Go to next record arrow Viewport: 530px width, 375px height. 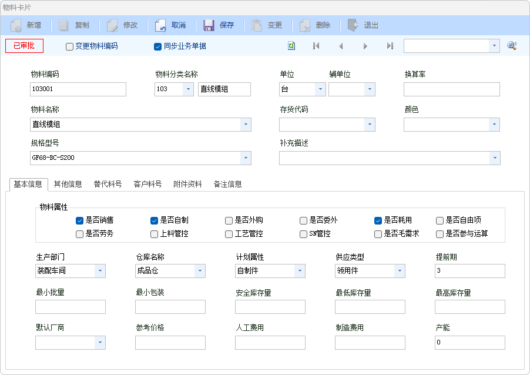(x=365, y=46)
